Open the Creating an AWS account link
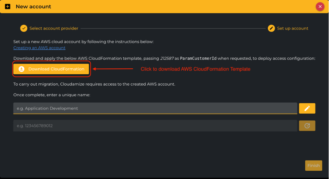Image resolution: width=329 pixels, height=179 pixels. tap(39, 48)
